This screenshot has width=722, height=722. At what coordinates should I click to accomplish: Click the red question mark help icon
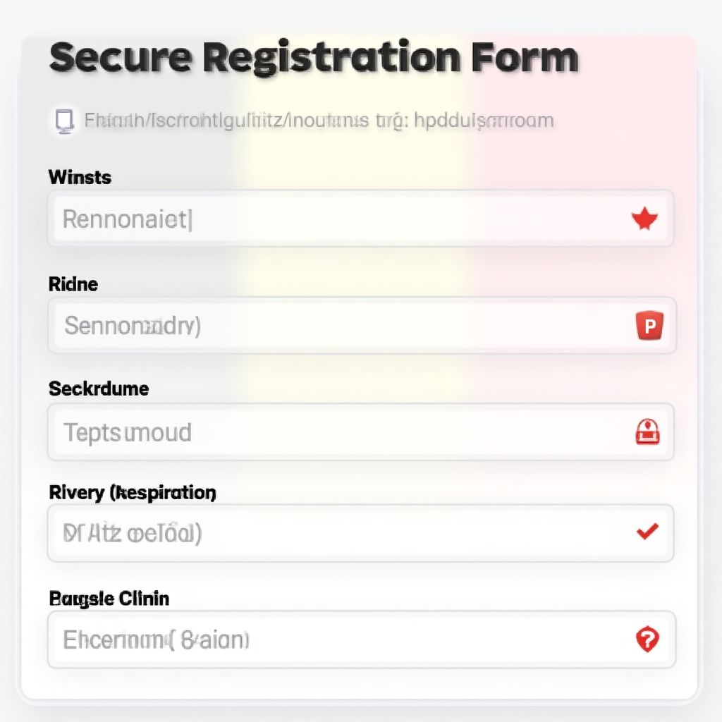click(x=647, y=640)
